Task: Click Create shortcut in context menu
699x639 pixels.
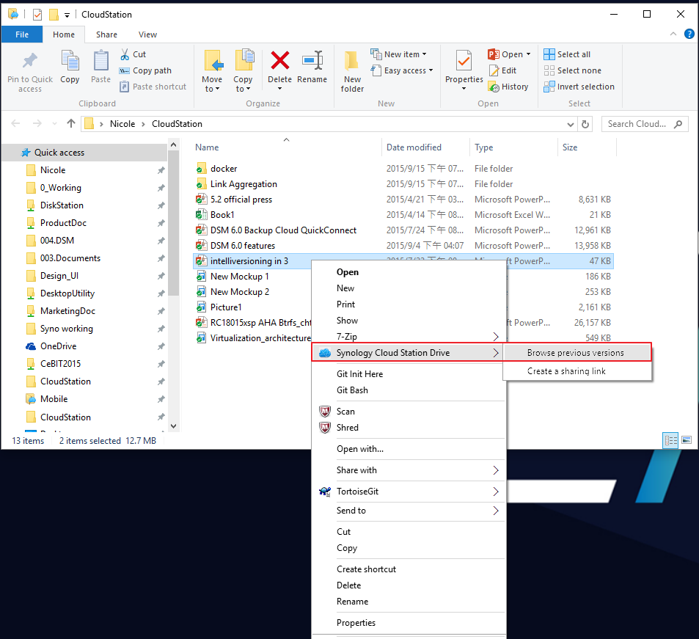Action: click(x=409, y=569)
